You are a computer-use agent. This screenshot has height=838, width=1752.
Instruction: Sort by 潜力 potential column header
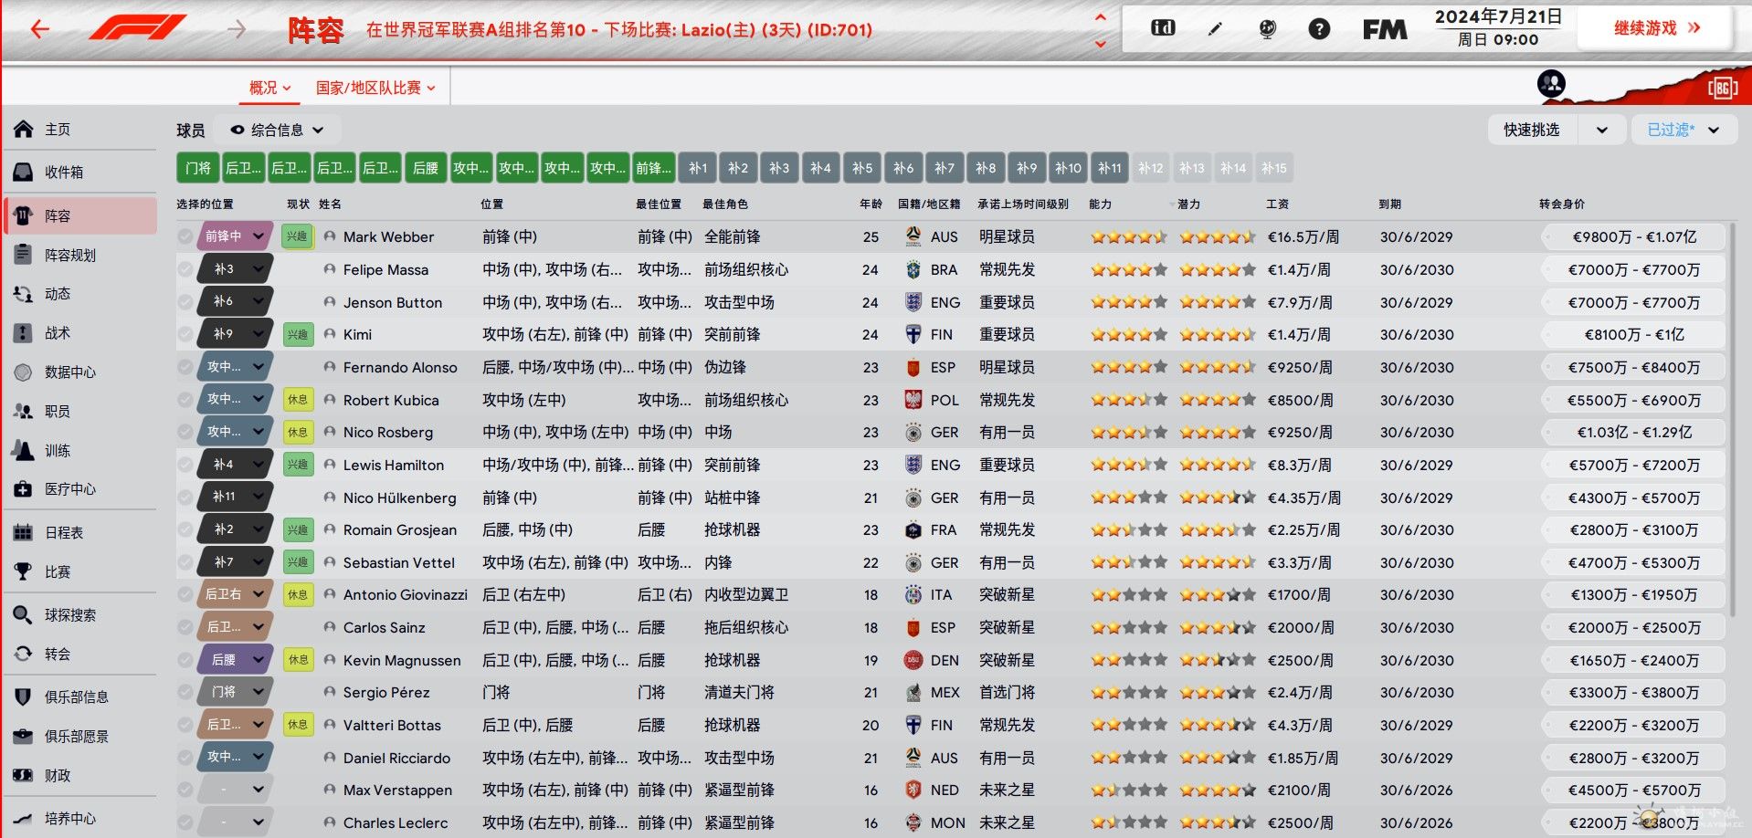(x=1188, y=204)
